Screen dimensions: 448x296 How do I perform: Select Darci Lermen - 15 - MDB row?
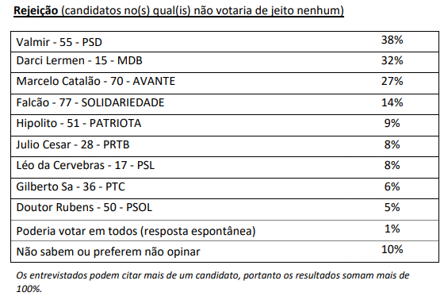pyautogui.click(x=224, y=62)
